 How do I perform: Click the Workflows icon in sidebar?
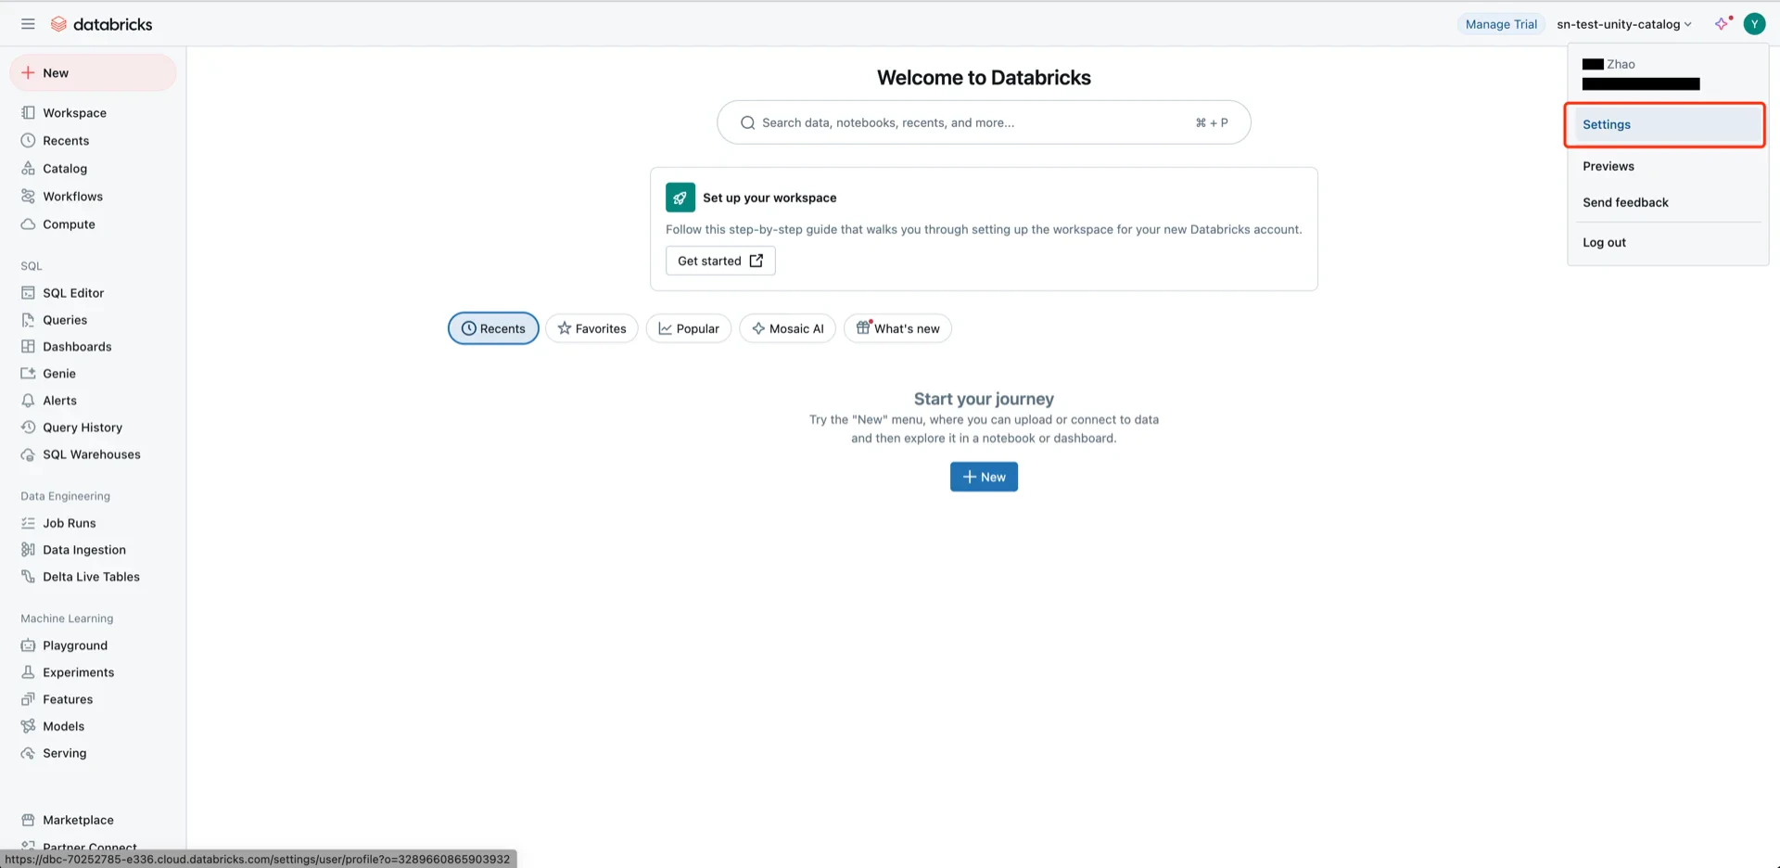pyautogui.click(x=28, y=196)
